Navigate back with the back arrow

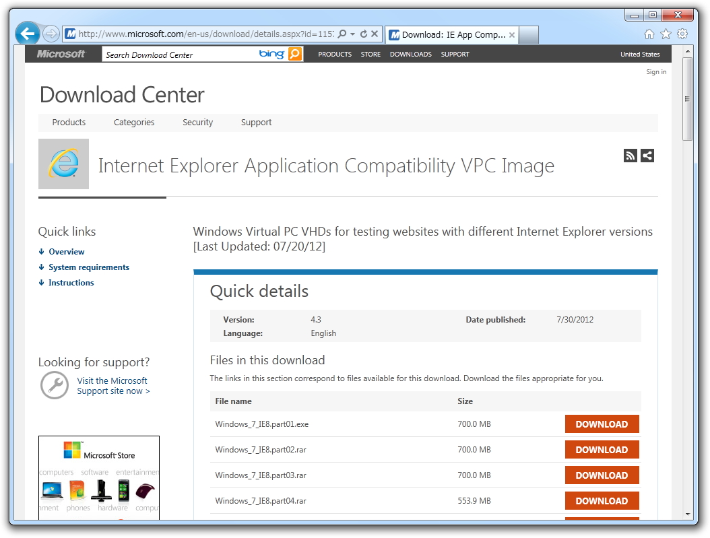click(26, 33)
